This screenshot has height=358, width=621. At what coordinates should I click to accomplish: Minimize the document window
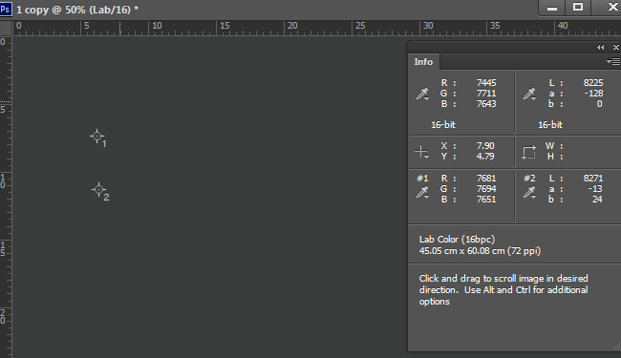point(552,8)
